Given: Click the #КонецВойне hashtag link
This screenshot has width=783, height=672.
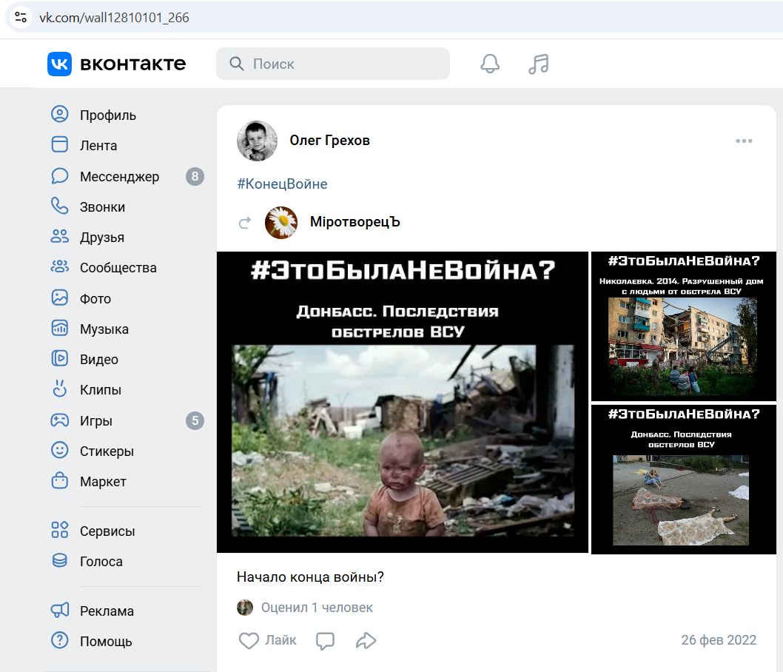Looking at the screenshot, I should click(282, 184).
